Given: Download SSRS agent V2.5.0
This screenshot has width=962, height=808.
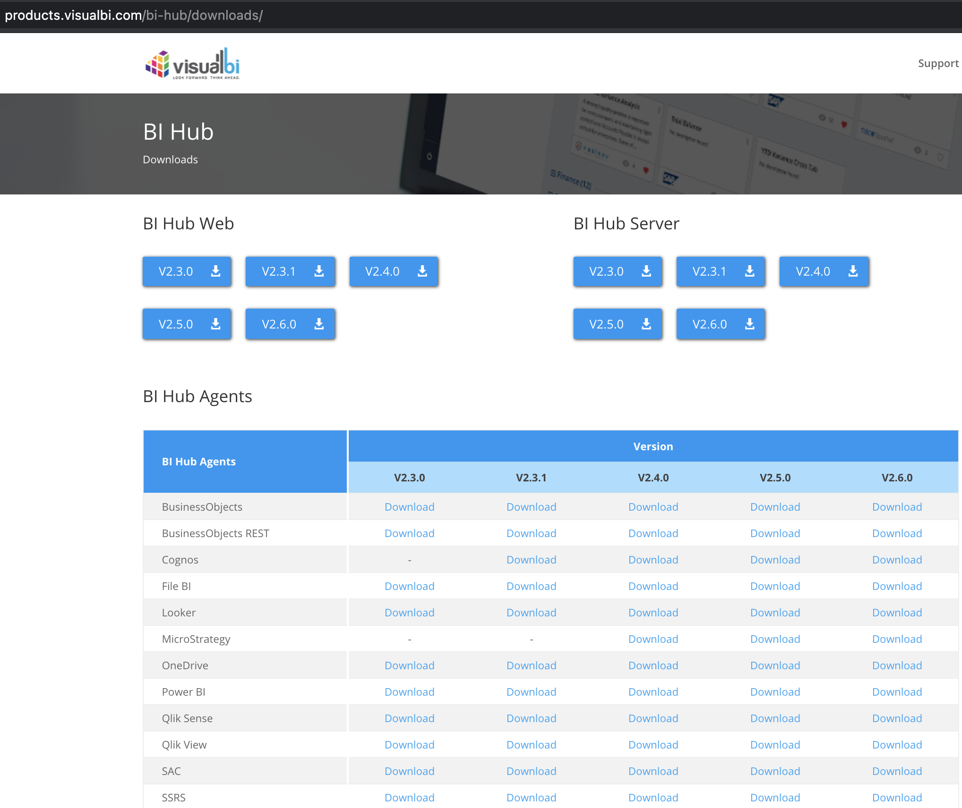Looking at the screenshot, I should (775, 798).
